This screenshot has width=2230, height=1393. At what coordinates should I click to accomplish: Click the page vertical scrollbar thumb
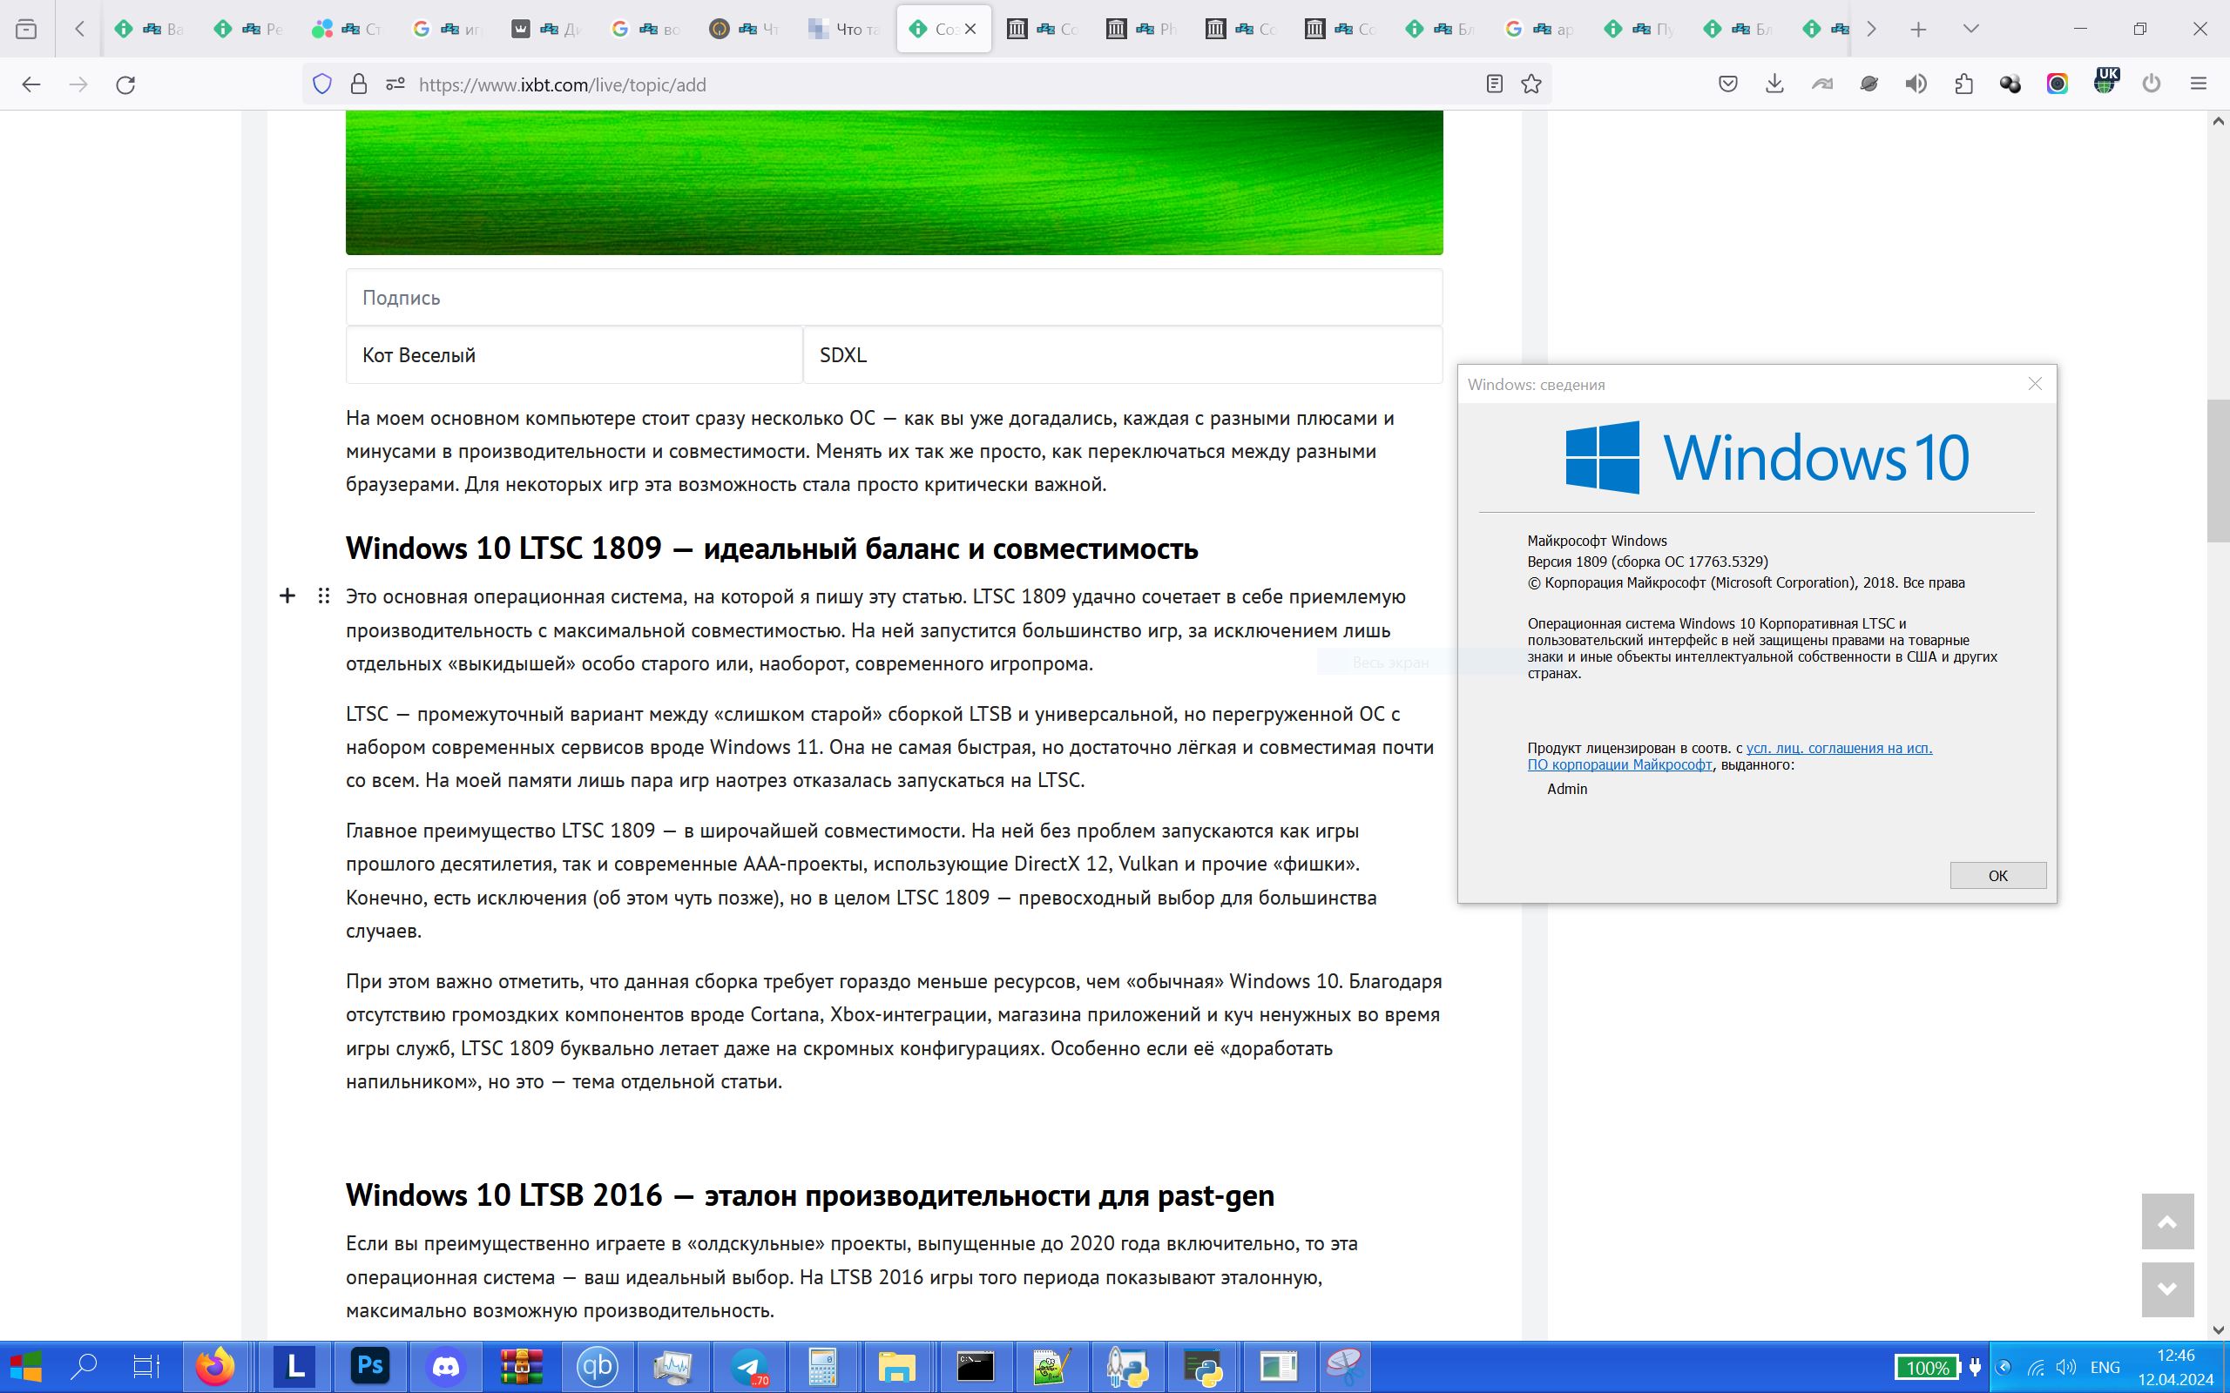point(2218,470)
